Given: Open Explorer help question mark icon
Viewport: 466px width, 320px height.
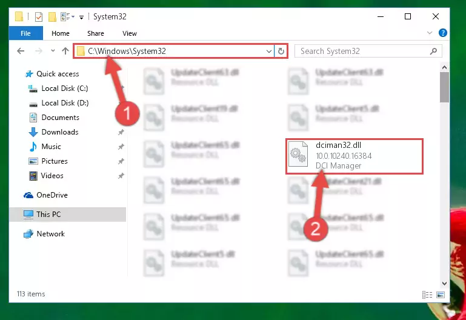Looking at the screenshot, I should pyautogui.click(x=442, y=33).
